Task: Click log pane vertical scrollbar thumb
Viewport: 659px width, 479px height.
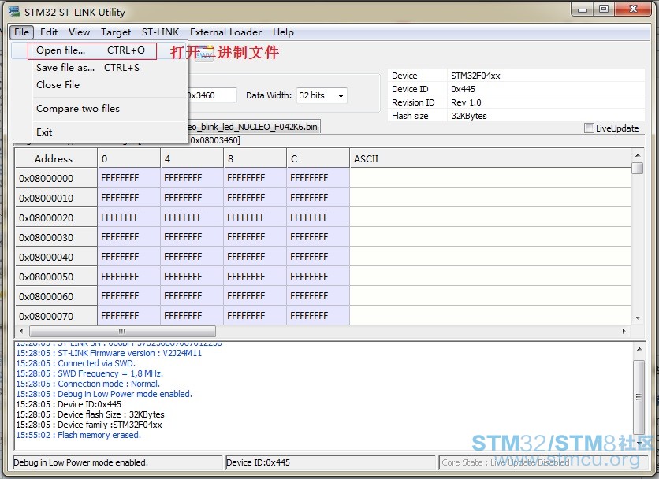Action: [x=639, y=397]
